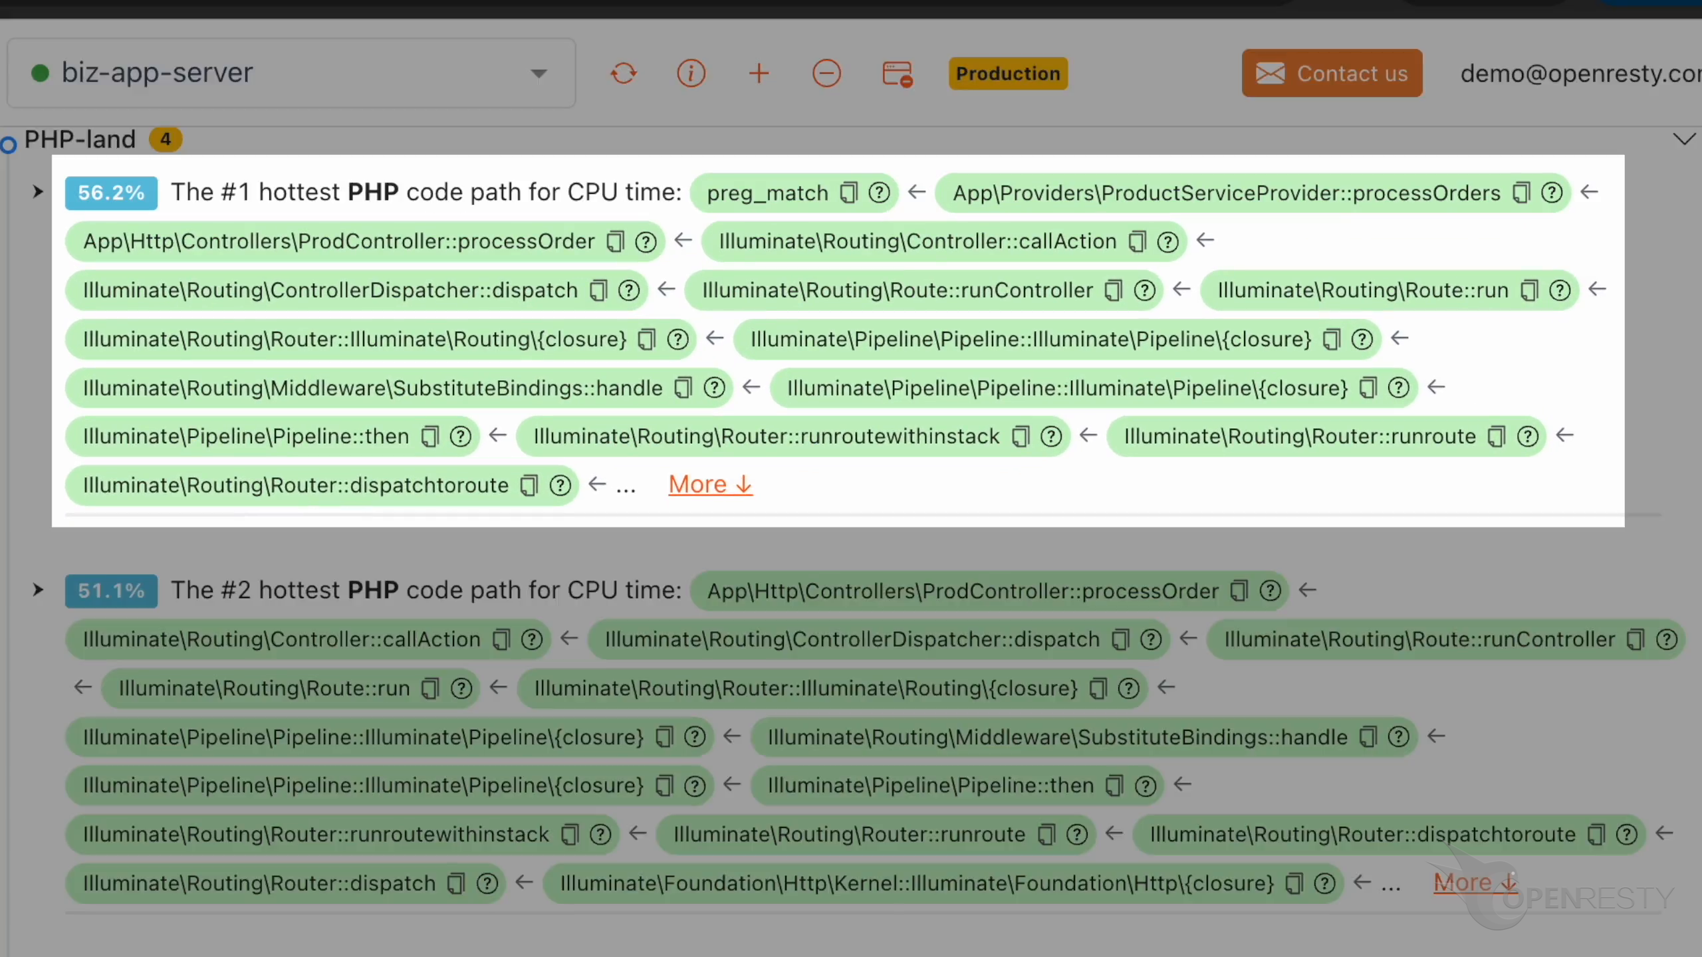Open help for Controller::callAction in path #1
Screen dimensions: 1702x957
(1168, 241)
